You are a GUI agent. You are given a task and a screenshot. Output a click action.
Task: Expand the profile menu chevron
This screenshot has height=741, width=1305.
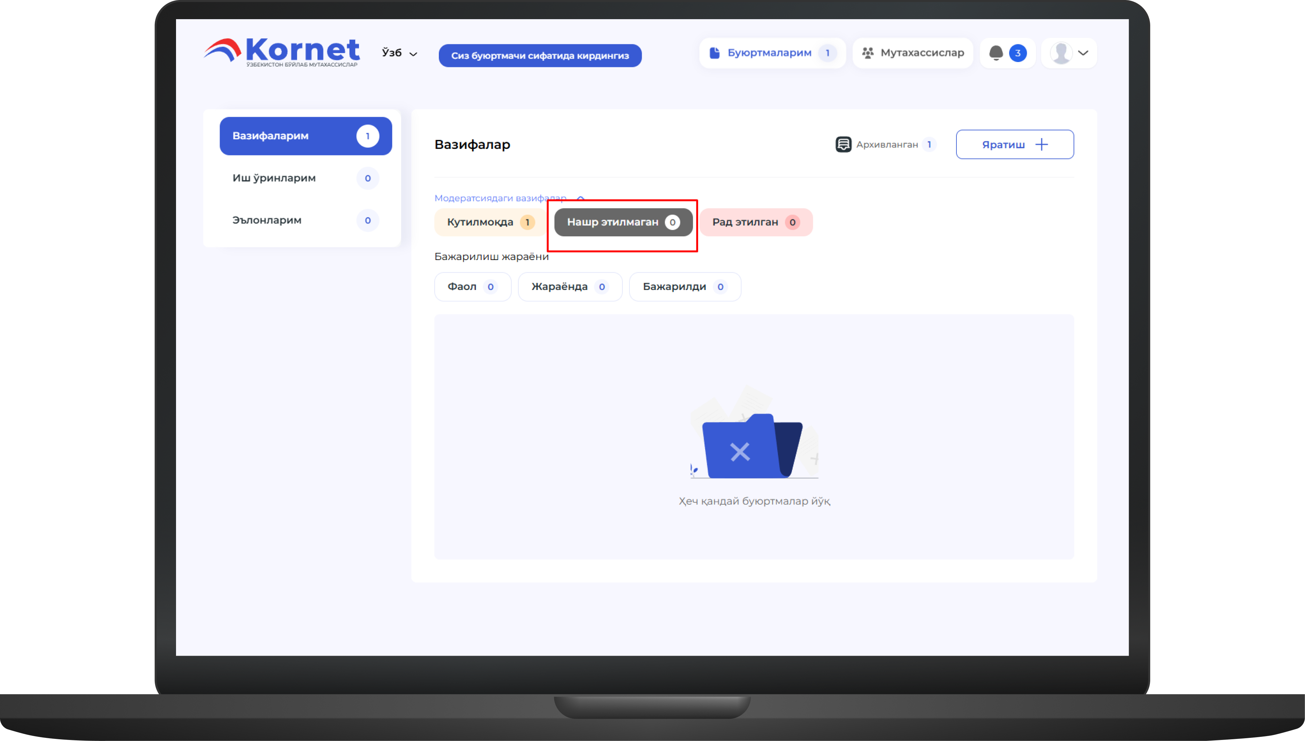pyautogui.click(x=1083, y=53)
